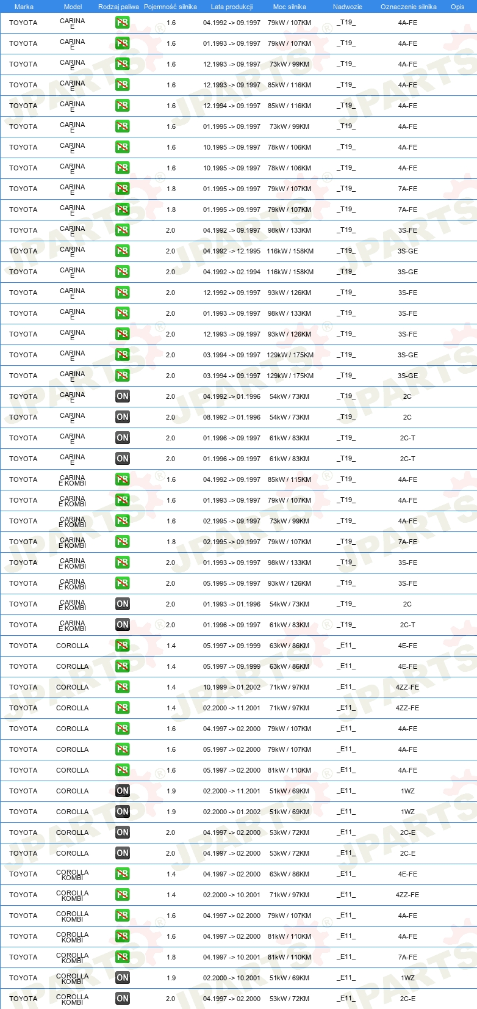
Task: Select production dates 08.1992 -> 01.1996
Action: pyautogui.click(x=232, y=417)
